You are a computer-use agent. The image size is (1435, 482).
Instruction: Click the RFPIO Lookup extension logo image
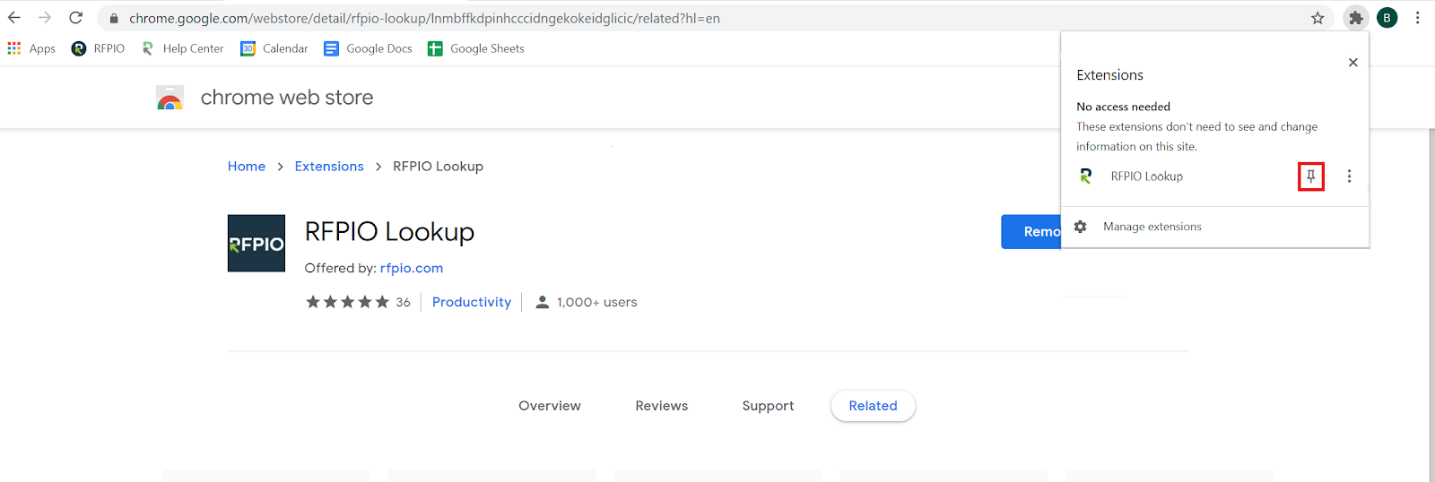coord(257,243)
